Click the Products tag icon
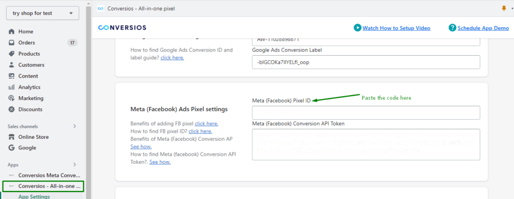Screen dimensions: 514x199 [x=12, y=54]
